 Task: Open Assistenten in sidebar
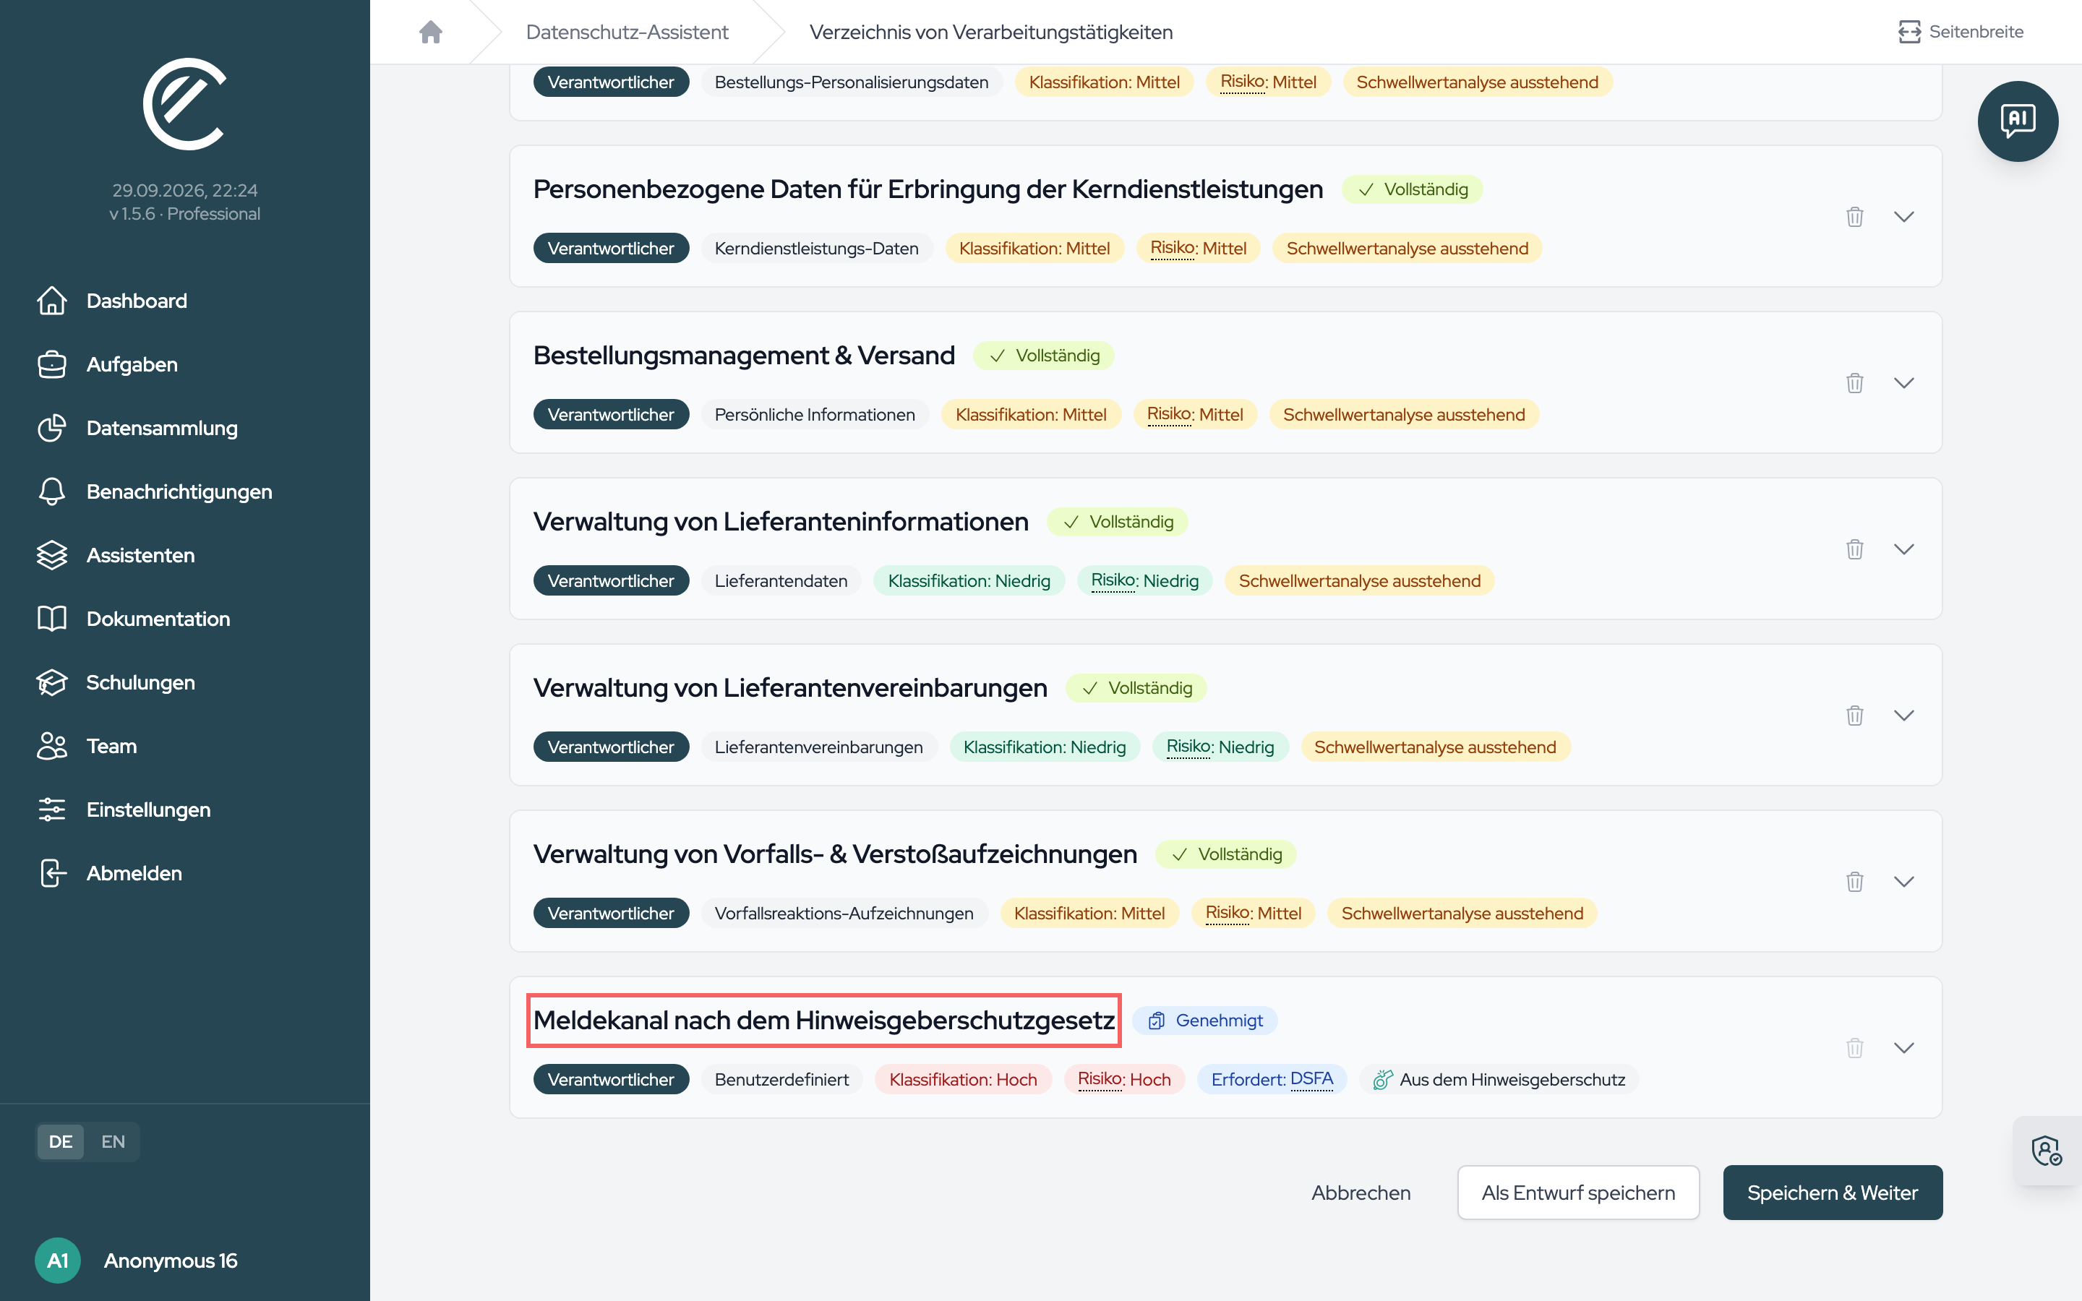[x=116, y=555]
